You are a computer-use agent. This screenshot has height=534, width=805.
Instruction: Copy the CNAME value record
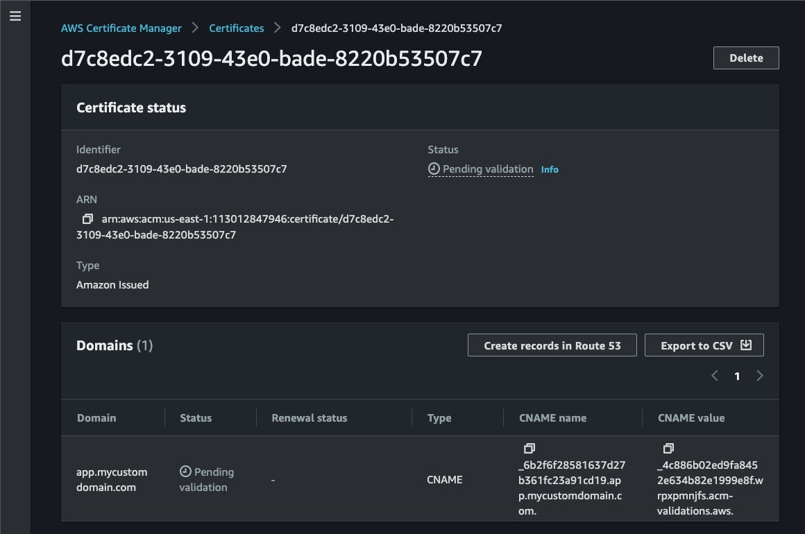pos(668,449)
